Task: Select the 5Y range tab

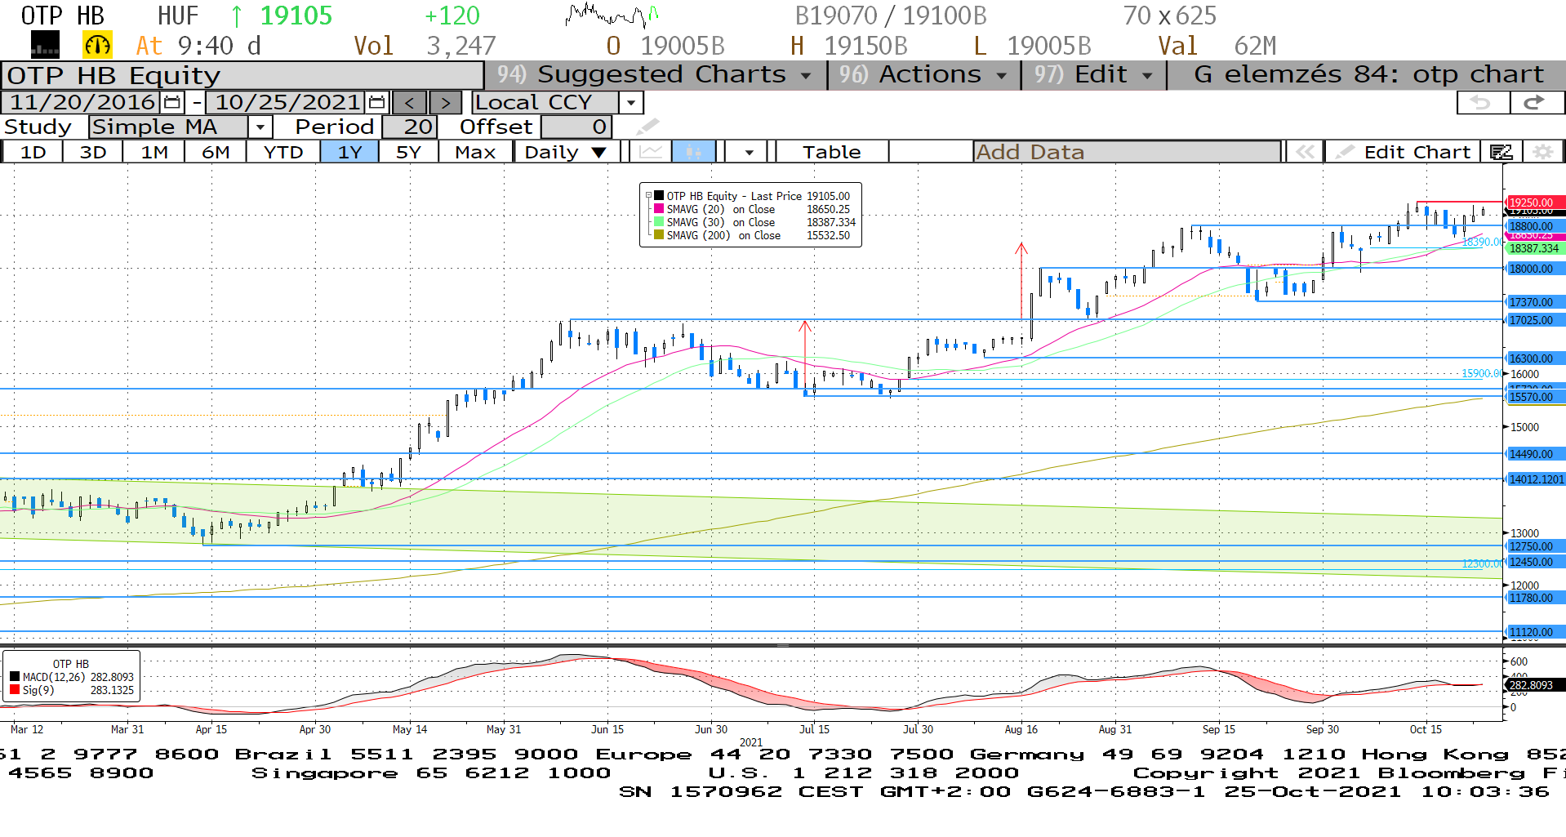Action: 408,152
